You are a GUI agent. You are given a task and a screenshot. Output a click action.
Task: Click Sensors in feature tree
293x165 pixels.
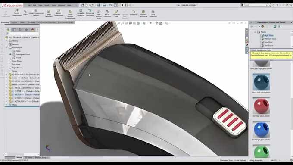(13, 44)
